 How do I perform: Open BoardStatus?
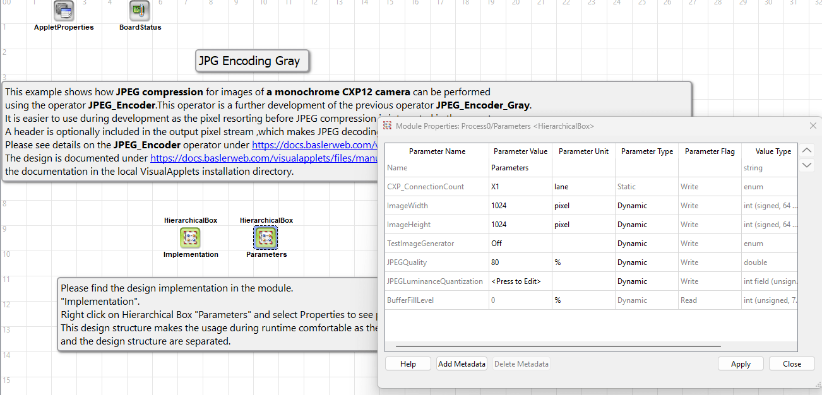coord(140,11)
